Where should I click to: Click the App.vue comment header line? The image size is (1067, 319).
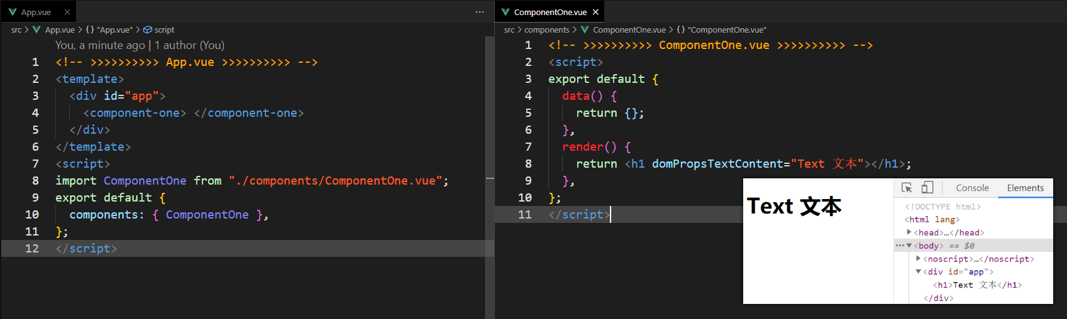[x=187, y=62]
